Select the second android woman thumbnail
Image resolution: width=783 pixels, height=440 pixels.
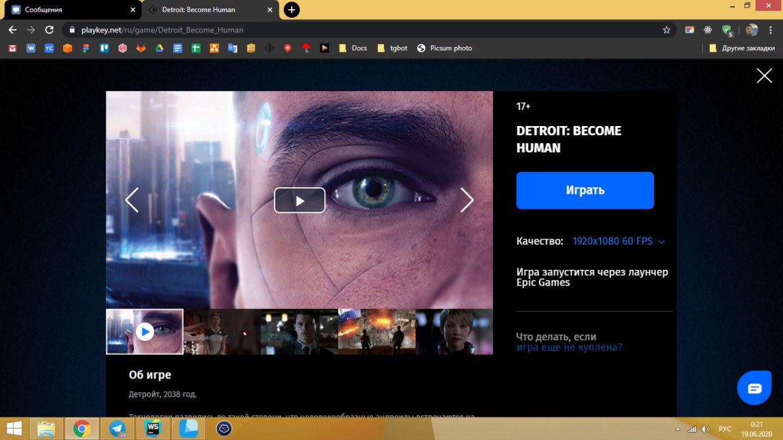click(222, 332)
